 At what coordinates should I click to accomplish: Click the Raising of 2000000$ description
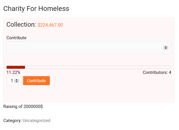tap(23, 107)
